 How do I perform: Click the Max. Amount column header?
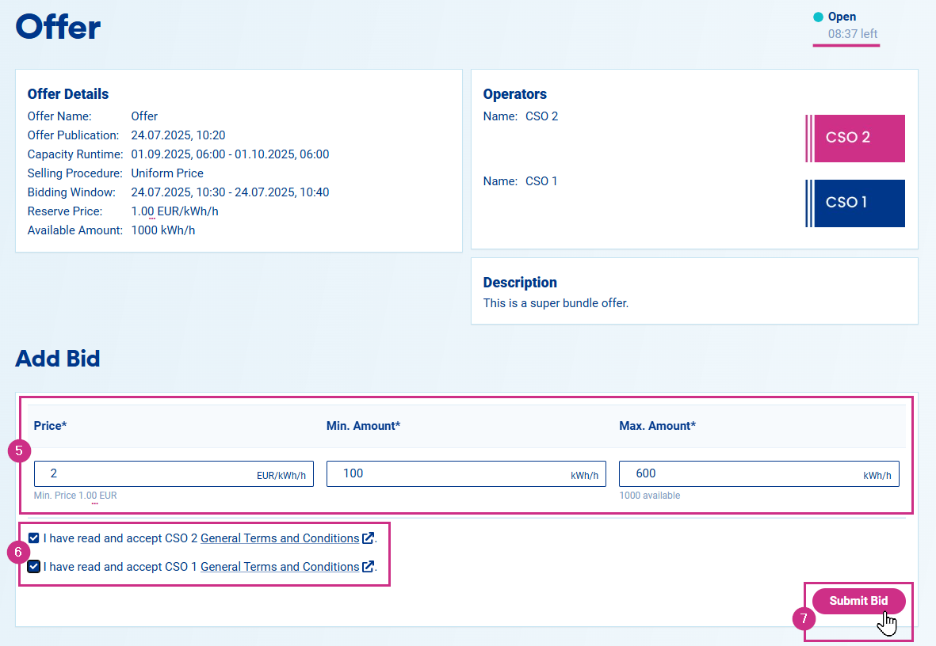(657, 426)
